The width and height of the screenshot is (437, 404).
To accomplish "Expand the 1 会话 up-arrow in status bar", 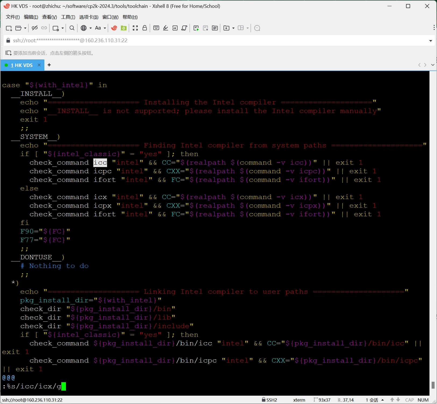I will (x=382, y=400).
